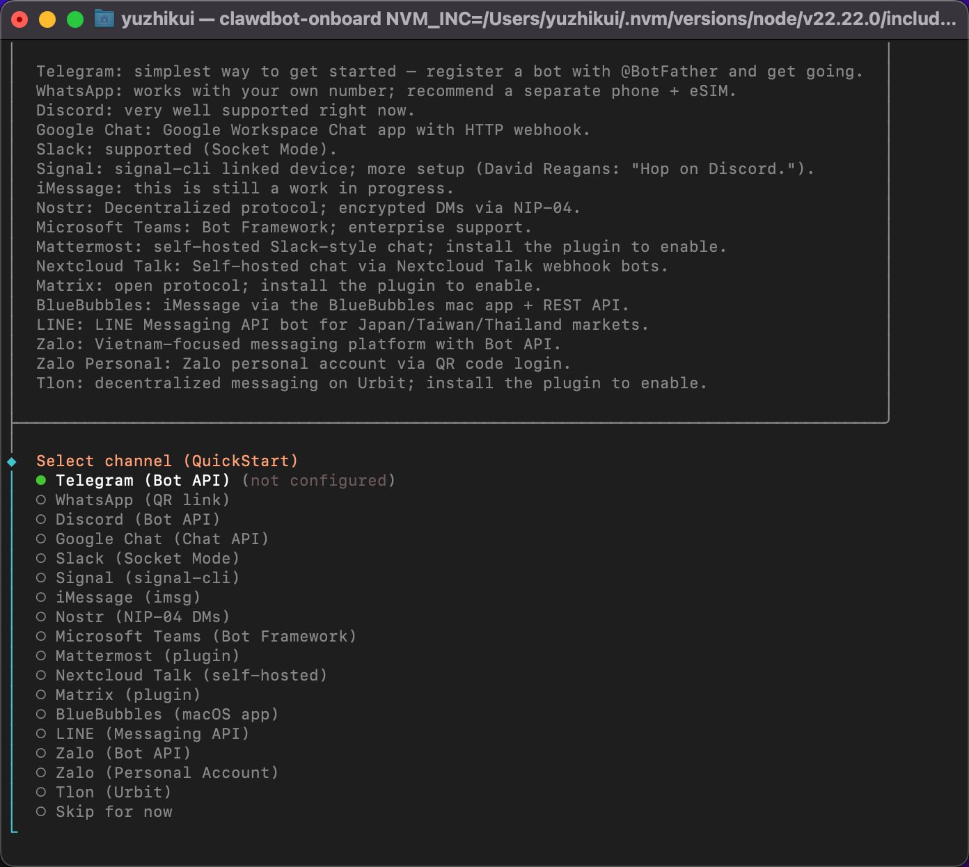The image size is (969, 867).
Task: Maximize the terminal window with green button
Action: [75, 19]
